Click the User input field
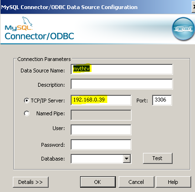Viewport: 195px width, 192px height. tap(101, 130)
